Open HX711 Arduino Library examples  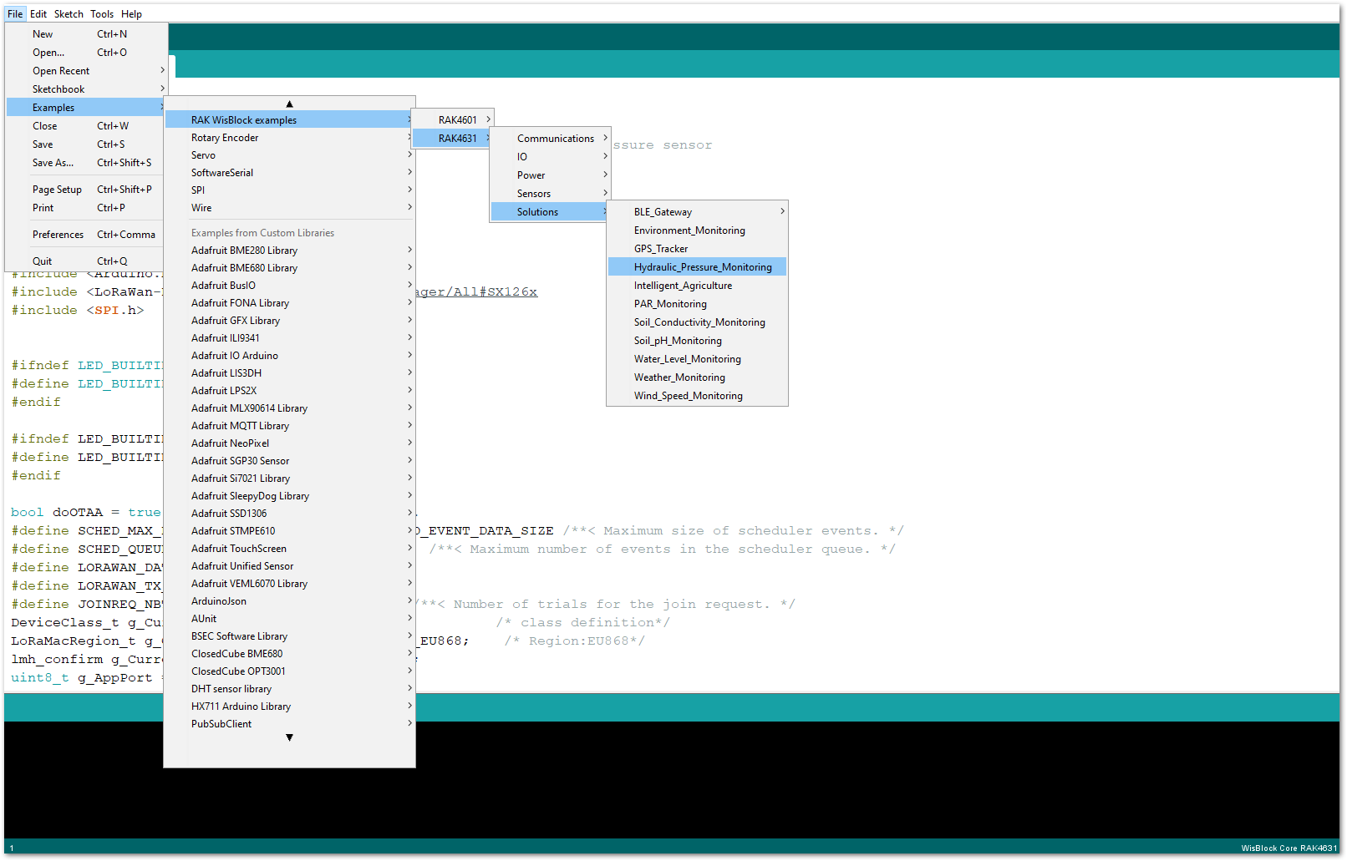point(289,707)
